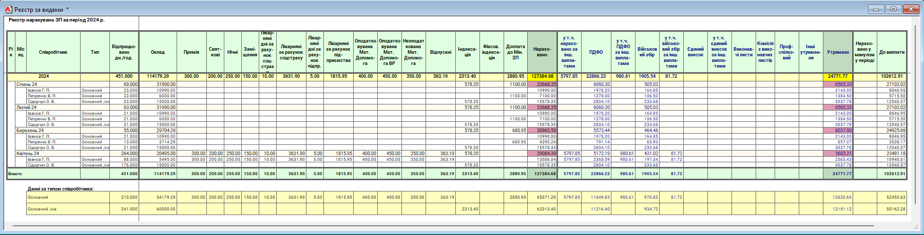Image resolution: width=924 pixels, height=235 pixels.
Task: Select the Лютий 24 month row
Action: pos(27,108)
